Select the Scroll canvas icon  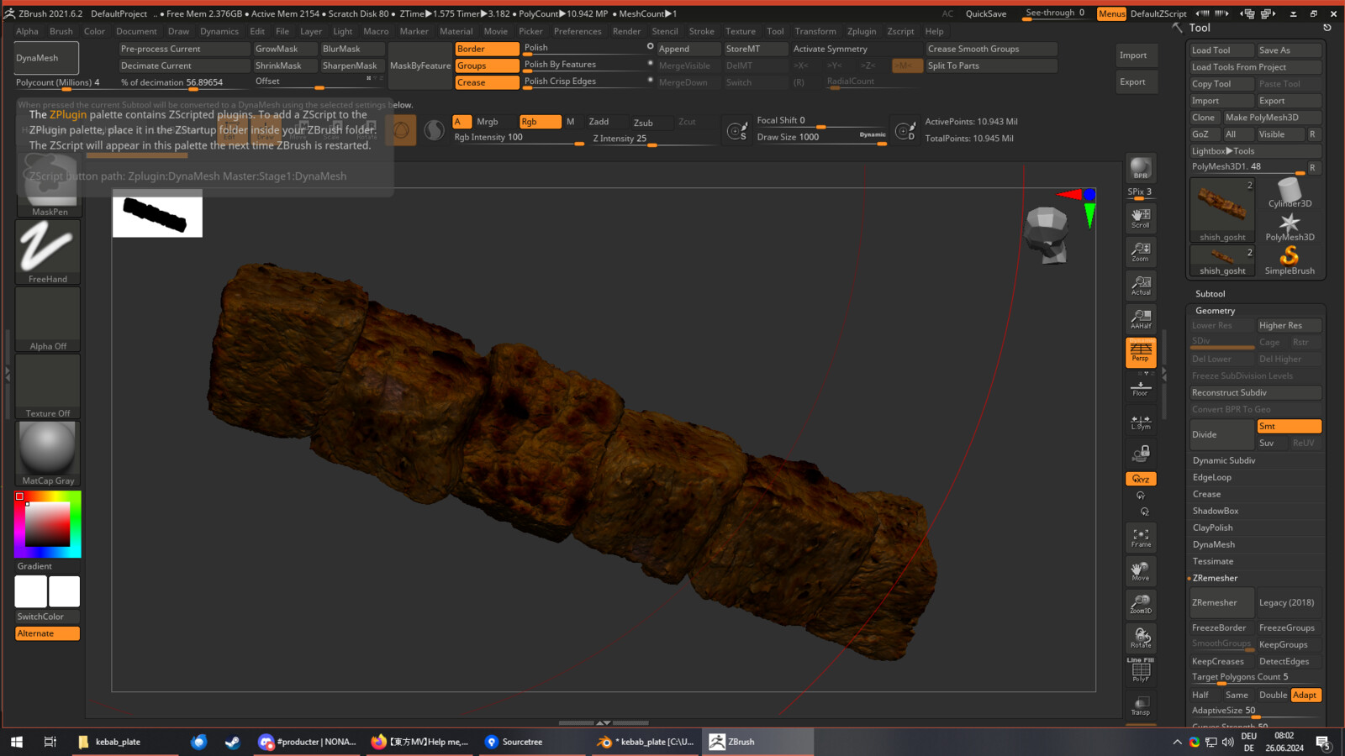1141,218
